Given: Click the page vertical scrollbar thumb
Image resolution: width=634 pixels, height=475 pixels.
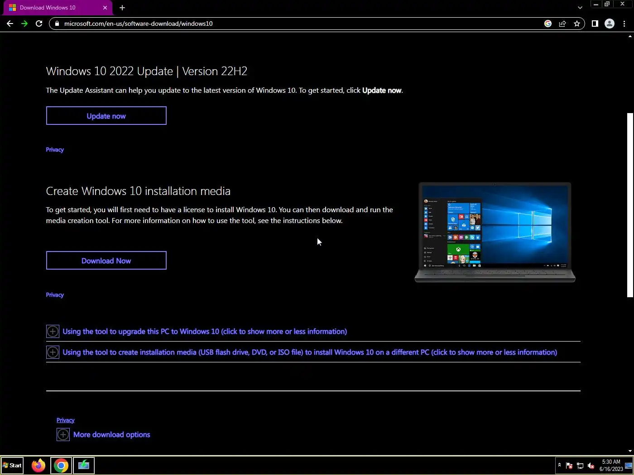Looking at the screenshot, I should [x=630, y=205].
